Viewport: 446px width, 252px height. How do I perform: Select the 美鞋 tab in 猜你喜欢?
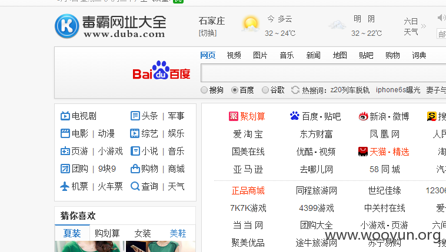pyautogui.click(x=178, y=233)
